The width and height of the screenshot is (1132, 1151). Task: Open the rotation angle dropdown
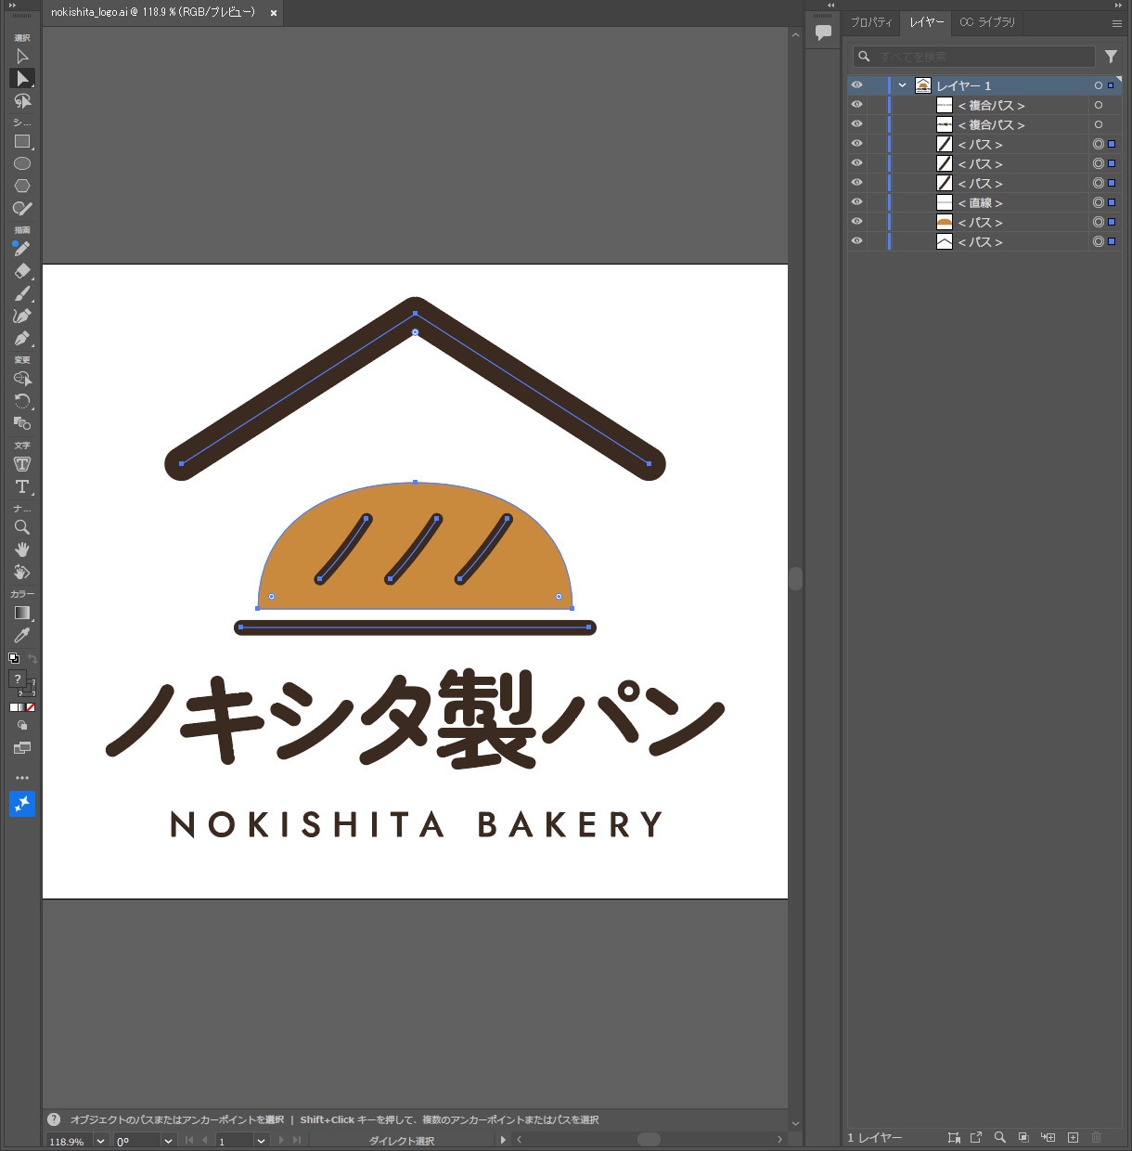(x=168, y=1141)
